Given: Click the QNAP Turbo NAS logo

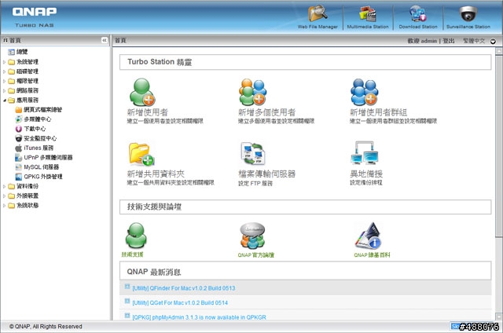Looking at the screenshot, I should [x=35, y=16].
